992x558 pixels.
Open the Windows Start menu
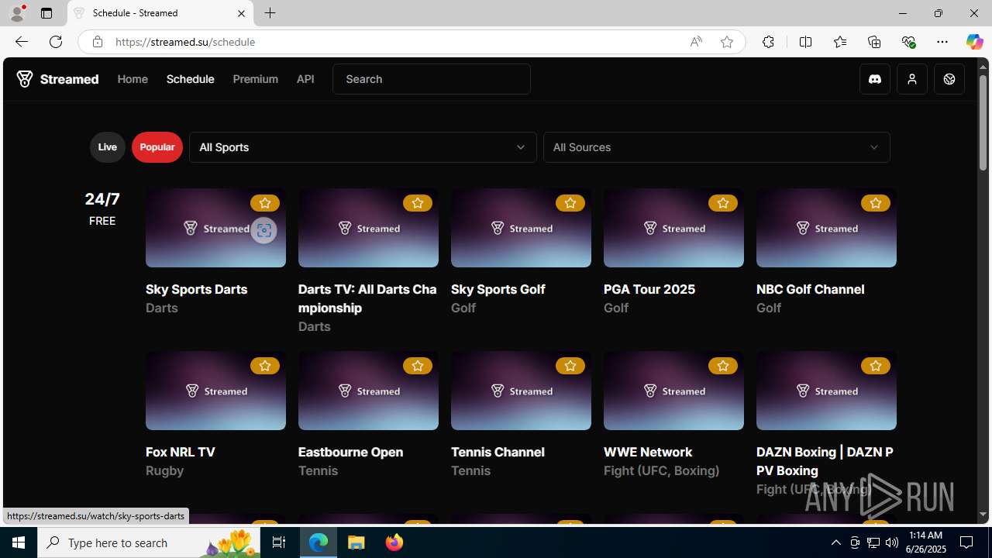click(19, 542)
